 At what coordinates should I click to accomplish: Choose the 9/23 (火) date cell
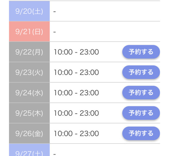click(29, 72)
